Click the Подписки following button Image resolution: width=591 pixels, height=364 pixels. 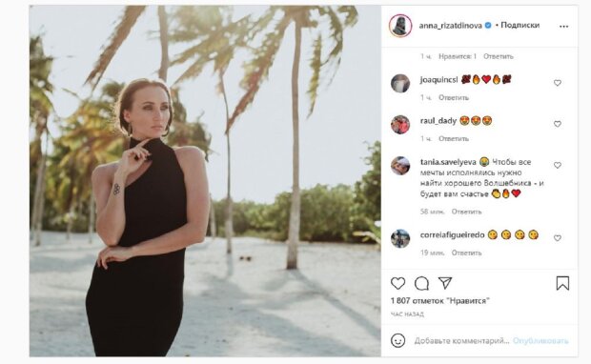(x=520, y=25)
